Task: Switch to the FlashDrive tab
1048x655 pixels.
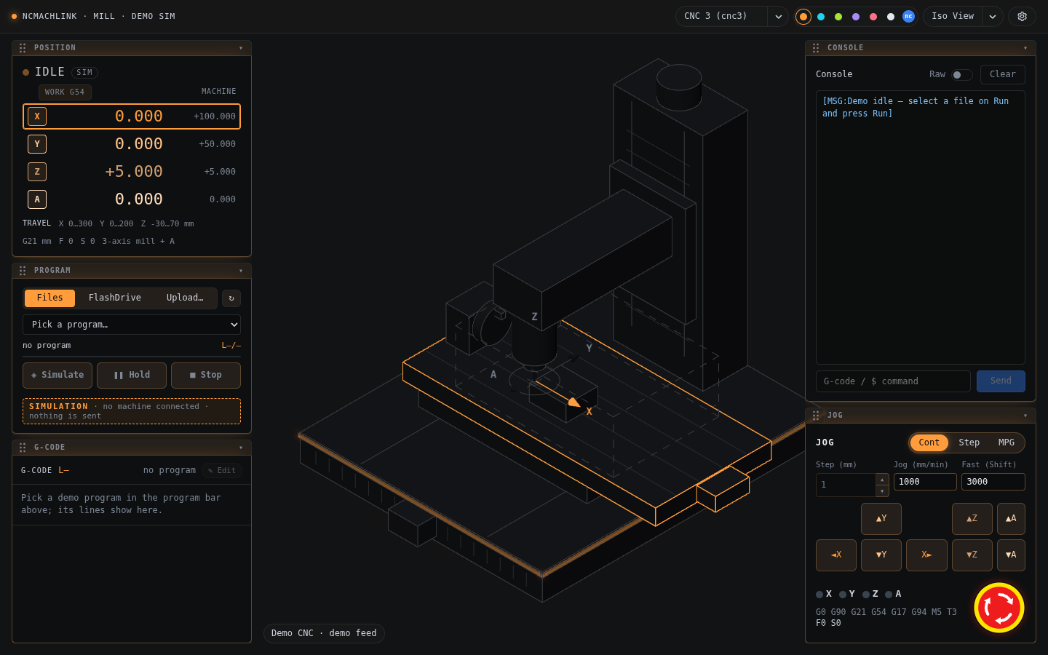Action: coord(115,298)
